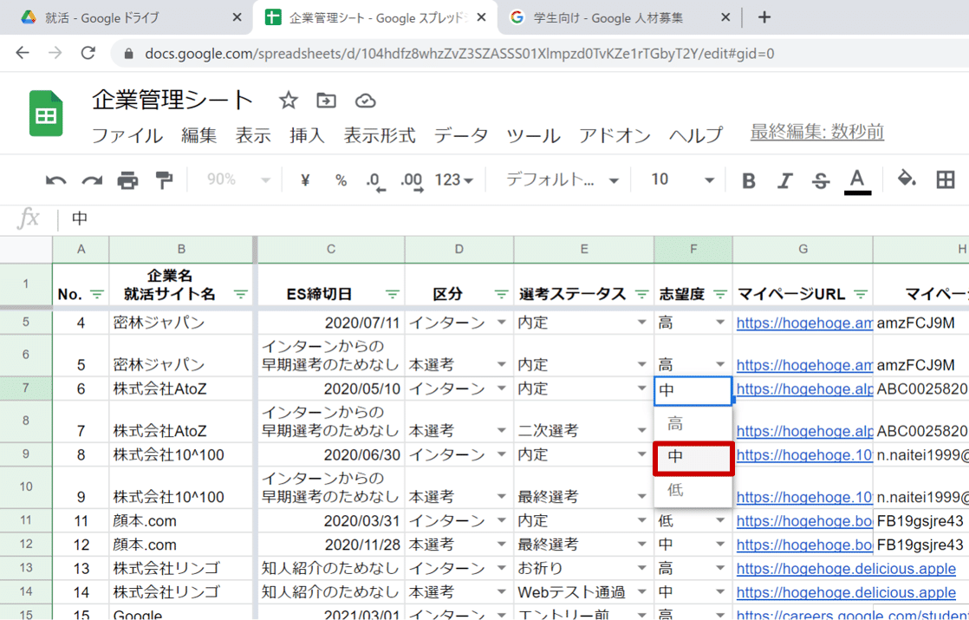This screenshot has width=969, height=620.
Task: Reload the page
Action: point(88,53)
